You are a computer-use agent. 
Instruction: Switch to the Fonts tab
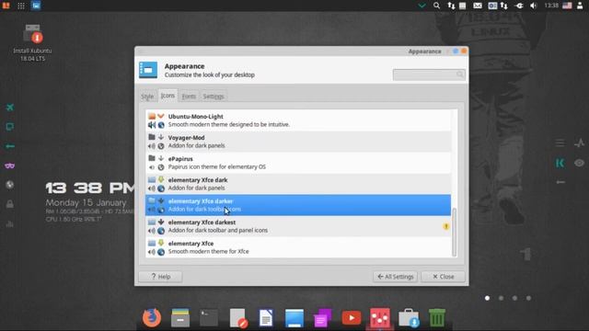tap(189, 97)
